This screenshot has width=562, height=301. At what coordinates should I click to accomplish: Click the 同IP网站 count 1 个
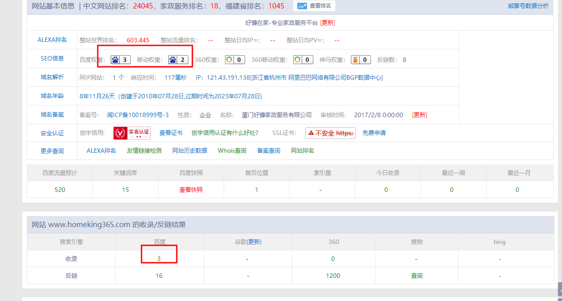118,77
